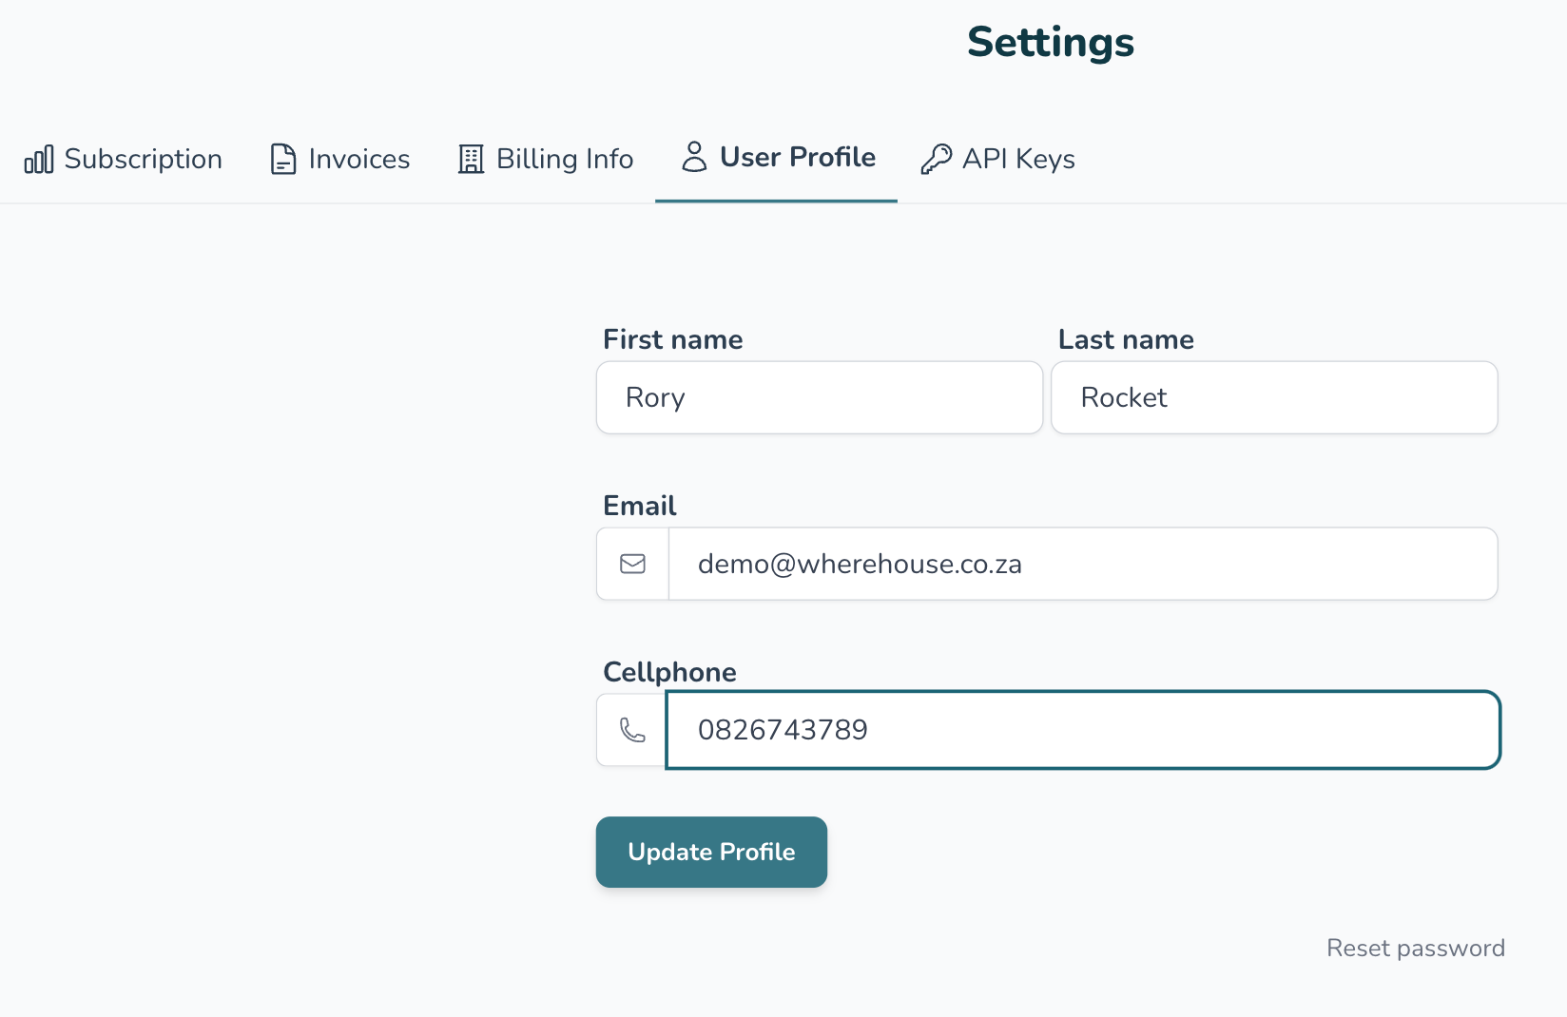Focus the Cellphone number input
Screen dimensions: 1567x1017
click(1082, 730)
